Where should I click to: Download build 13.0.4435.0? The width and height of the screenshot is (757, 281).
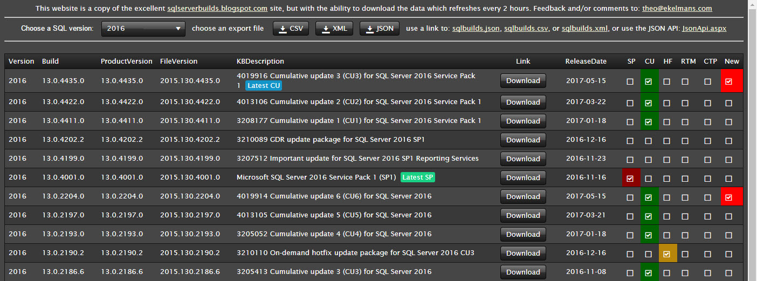click(523, 80)
